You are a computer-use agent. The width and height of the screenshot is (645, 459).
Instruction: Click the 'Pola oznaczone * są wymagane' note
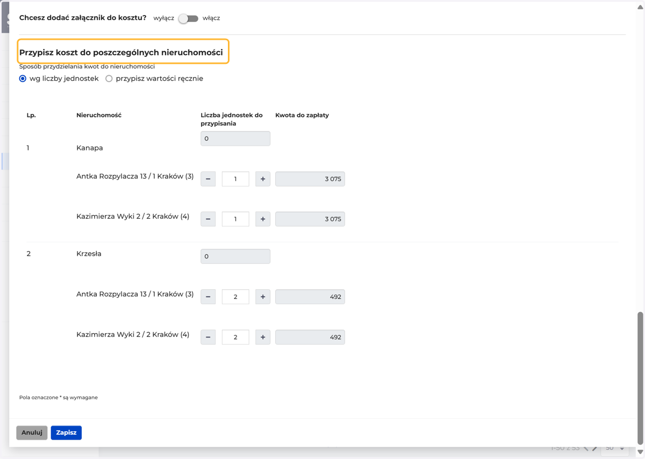pyautogui.click(x=59, y=398)
